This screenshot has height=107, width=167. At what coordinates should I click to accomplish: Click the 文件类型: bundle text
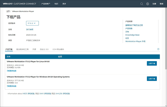tap(14, 67)
